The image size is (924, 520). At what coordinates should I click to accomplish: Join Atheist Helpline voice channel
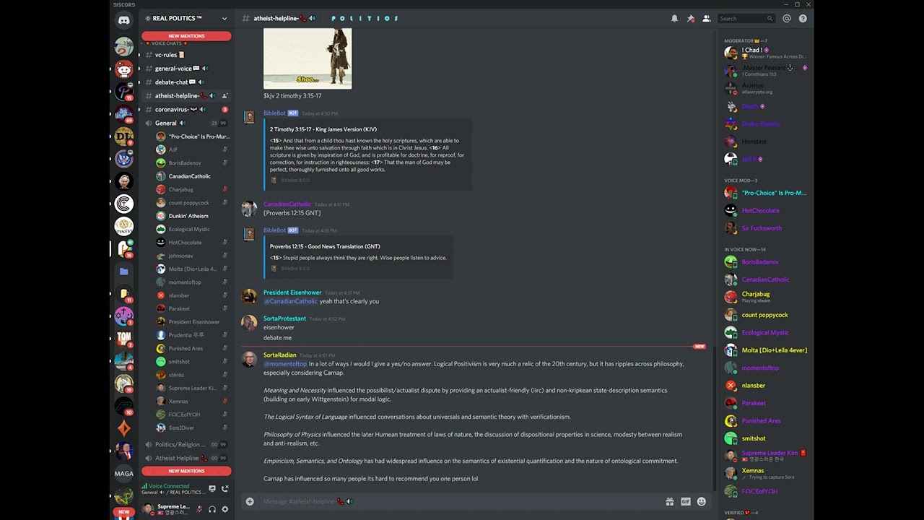[186, 458]
